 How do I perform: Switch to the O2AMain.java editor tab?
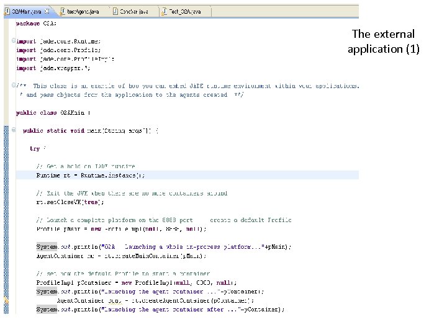click(27, 11)
